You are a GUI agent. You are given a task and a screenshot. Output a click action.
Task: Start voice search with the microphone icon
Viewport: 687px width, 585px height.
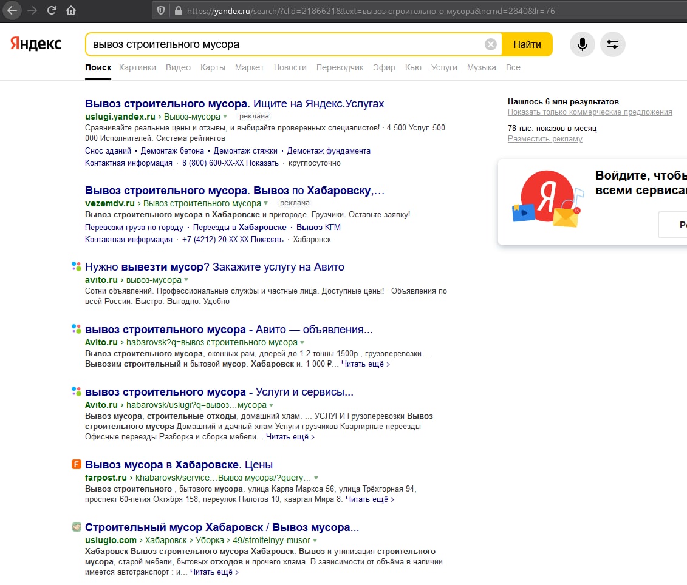[x=583, y=44]
